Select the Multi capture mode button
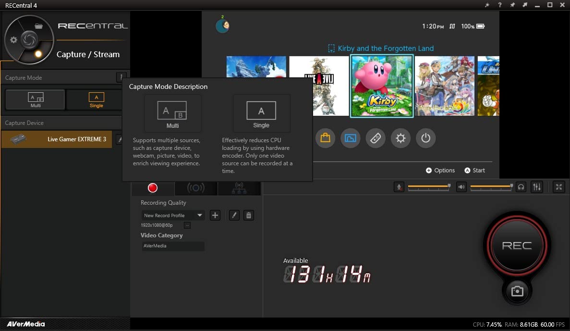The height and width of the screenshot is (331, 570). click(35, 99)
